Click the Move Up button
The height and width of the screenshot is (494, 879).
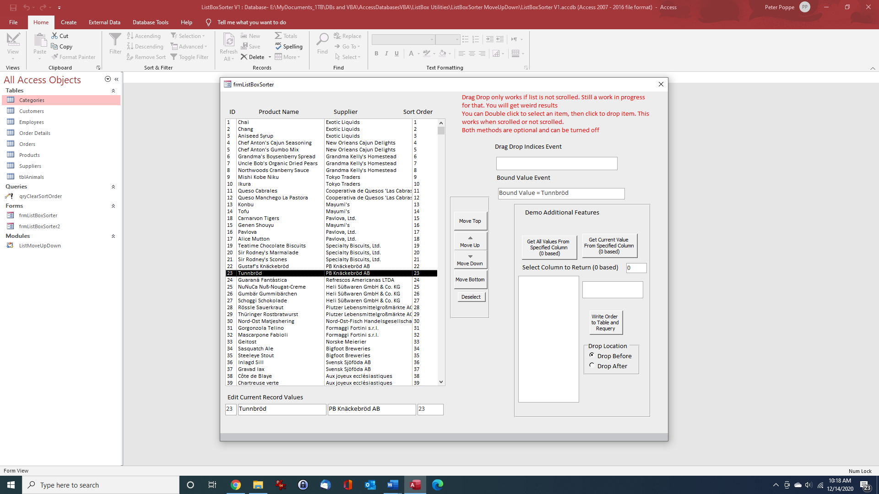pos(470,242)
